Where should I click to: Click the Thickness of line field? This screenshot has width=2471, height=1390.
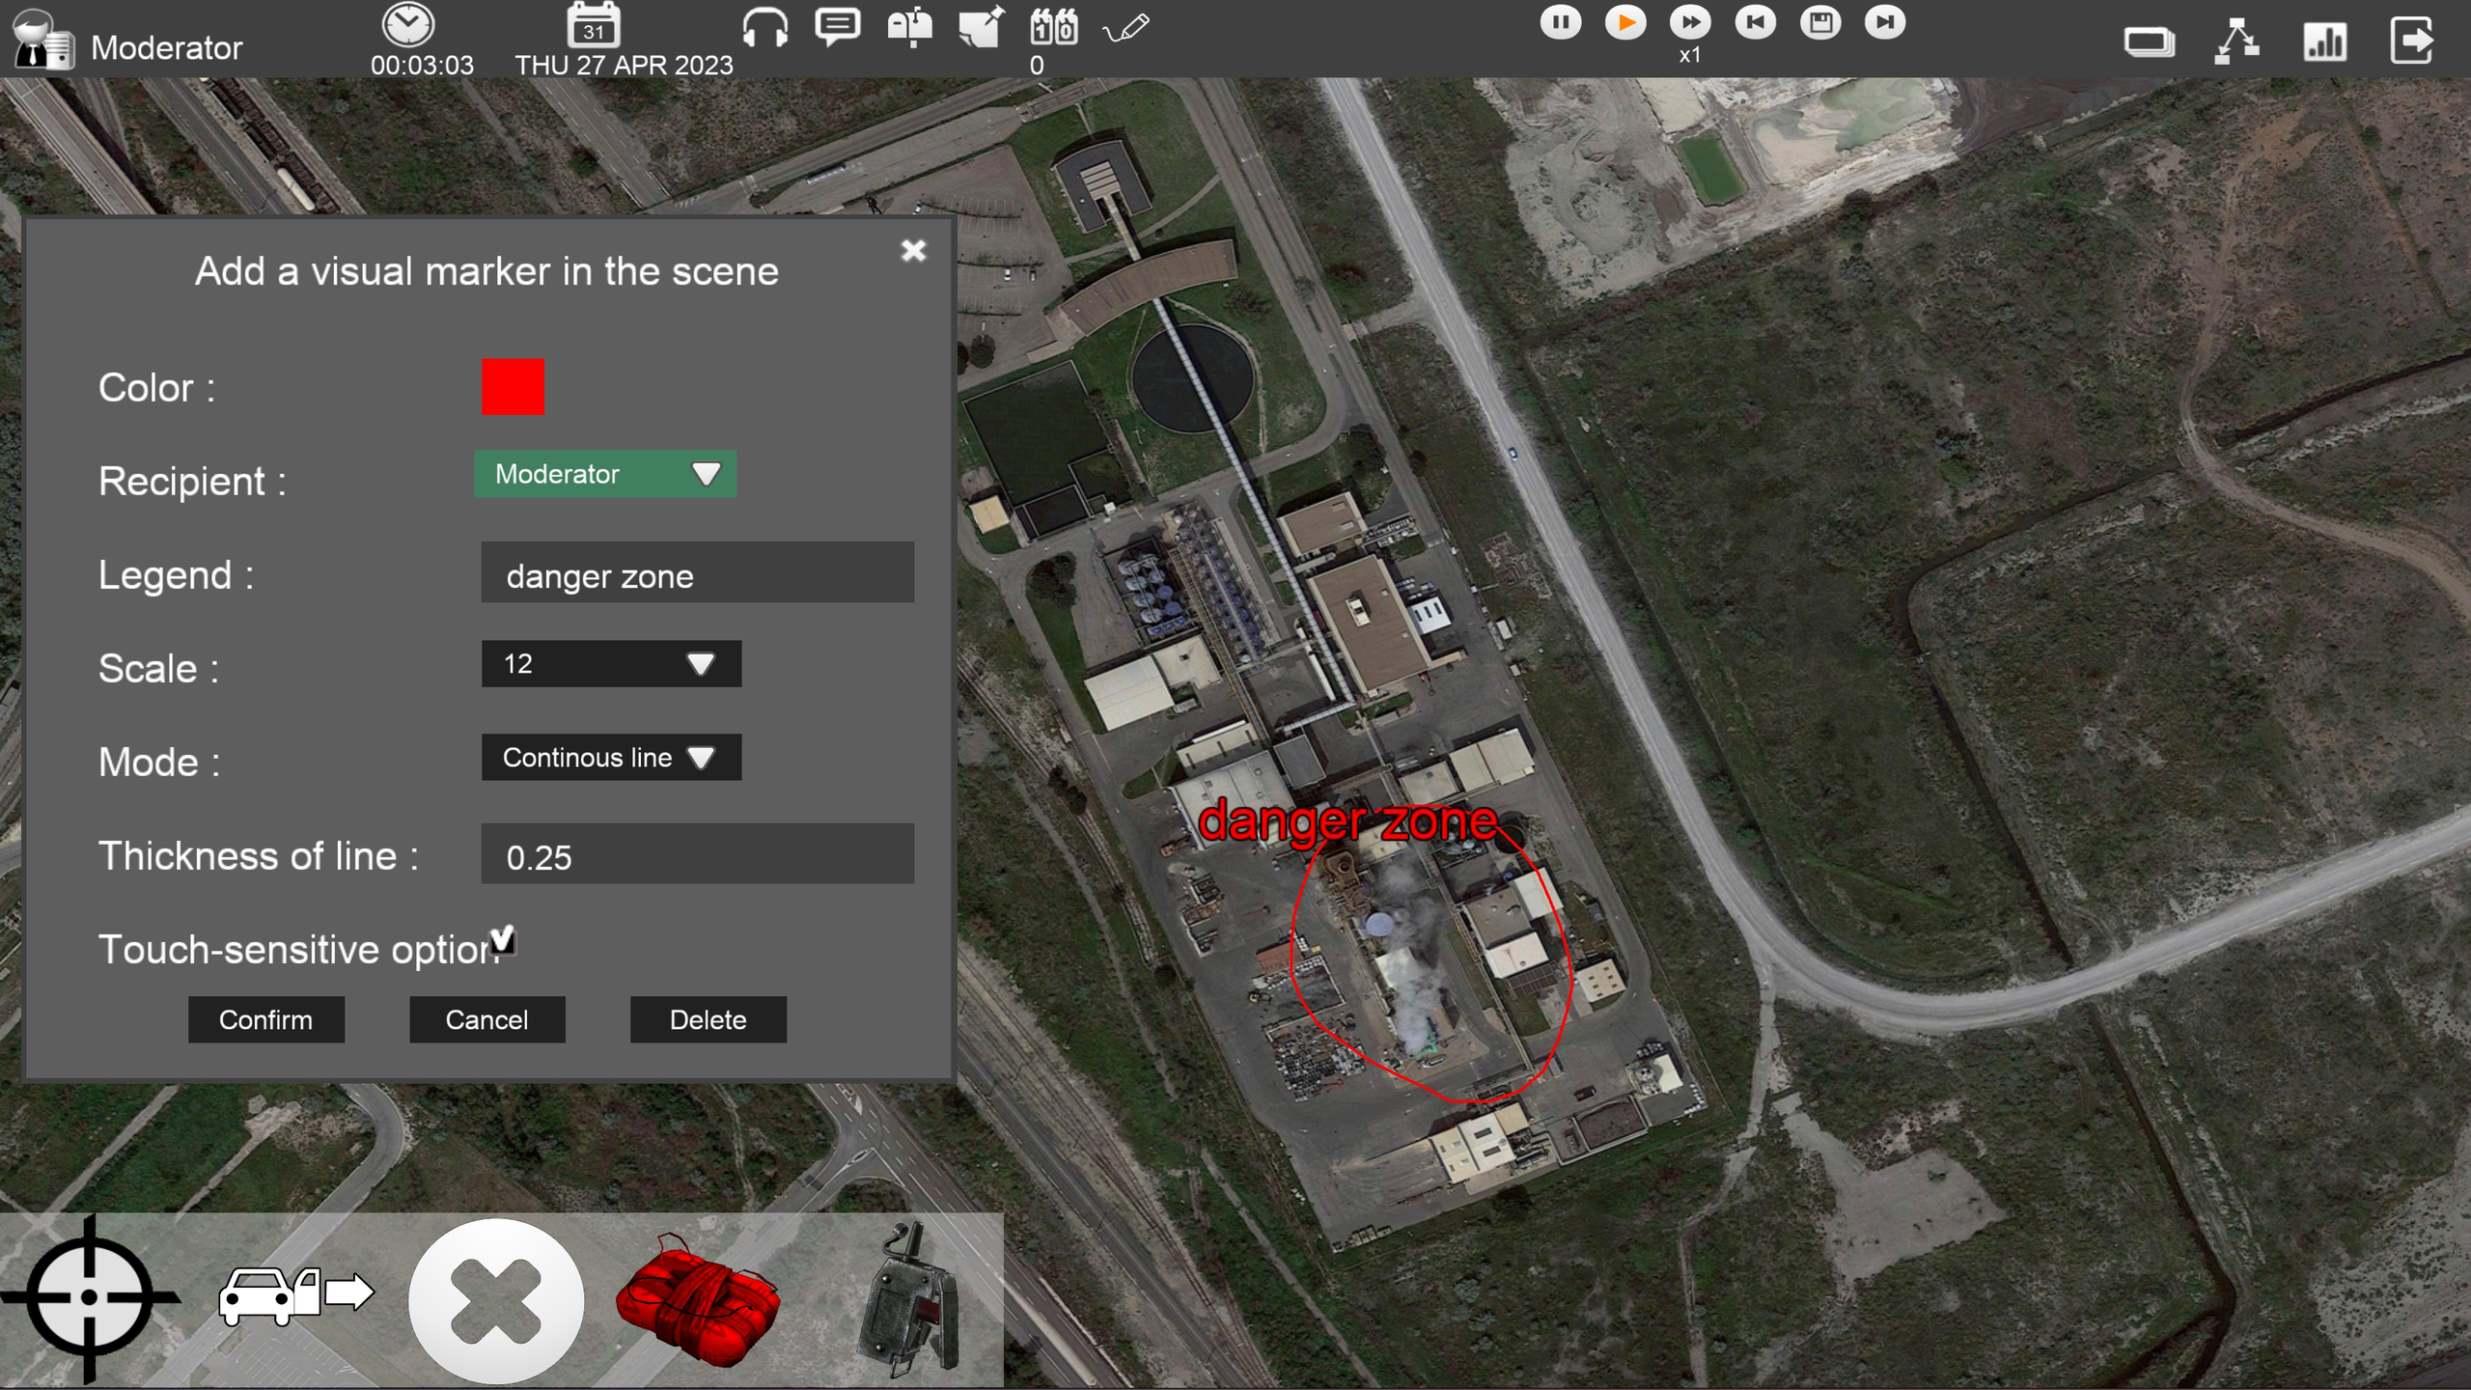pos(697,853)
